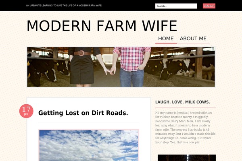242x161 pixels.
Task: Open the Getting Lost on Dirt Roads post
Action: pos(83,113)
